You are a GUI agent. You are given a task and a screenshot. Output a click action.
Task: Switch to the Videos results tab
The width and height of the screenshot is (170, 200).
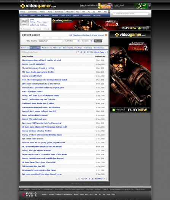pyautogui.click(x=57, y=48)
